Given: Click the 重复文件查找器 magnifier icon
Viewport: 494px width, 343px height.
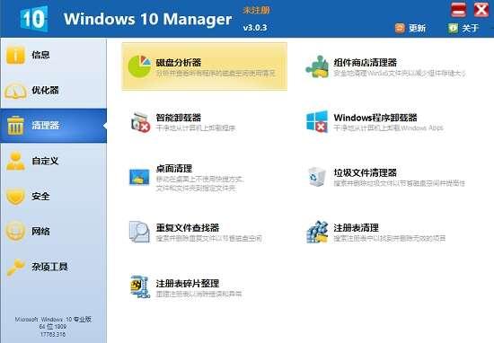Looking at the screenshot, I should pos(139,232).
